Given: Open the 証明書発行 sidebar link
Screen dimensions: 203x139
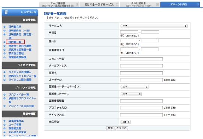Looking at the screenshot, I should (x=15, y=27).
